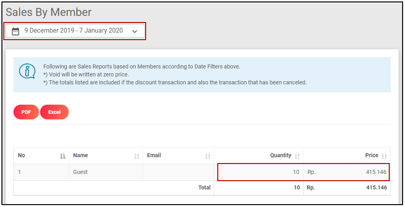Select the Guest member name cell
405x207 pixels.
[80, 172]
